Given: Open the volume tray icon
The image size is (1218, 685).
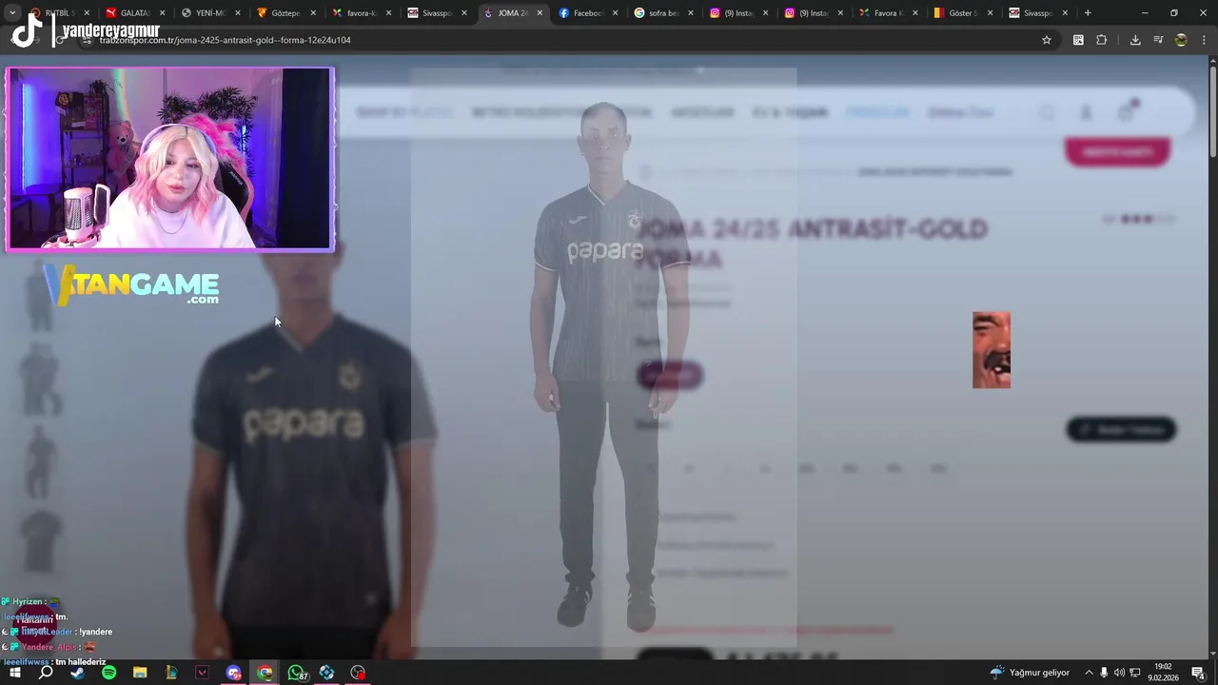Looking at the screenshot, I should [1119, 673].
